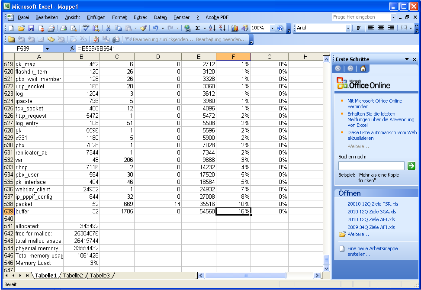Insert a hyperlink with globe icon
Image resolution: width=421 pixels, height=290 pixels.
click(x=188, y=28)
